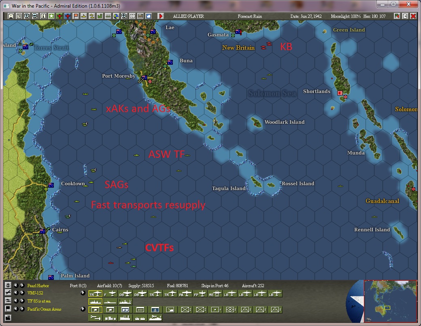Screen dimensions: 421x326
Task: Click the double yellow ships toolbar icon
Action: (91, 16)
